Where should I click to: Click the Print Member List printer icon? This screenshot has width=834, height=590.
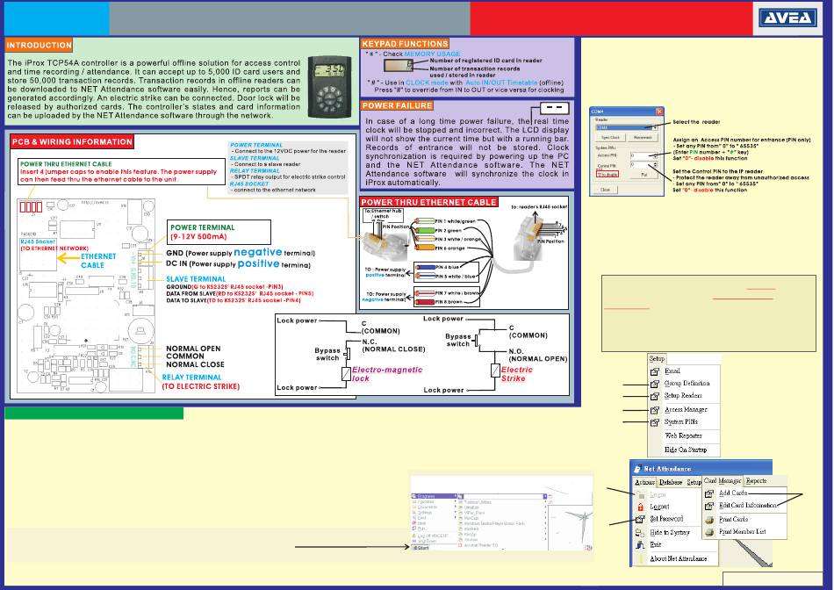coord(709,532)
